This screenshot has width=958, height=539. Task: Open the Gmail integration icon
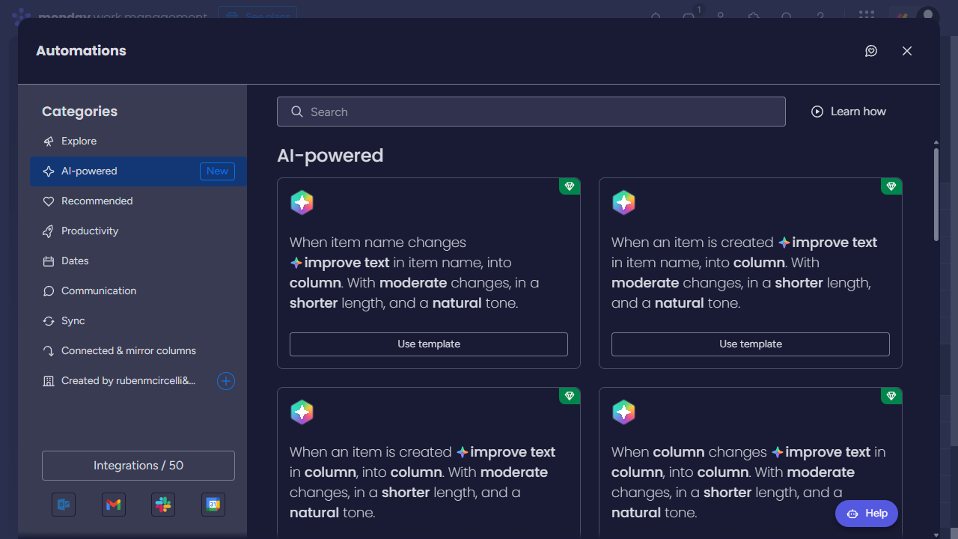click(114, 505)
